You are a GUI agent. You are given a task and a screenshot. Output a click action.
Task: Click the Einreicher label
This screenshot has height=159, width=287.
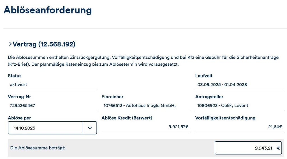(112, 97)
